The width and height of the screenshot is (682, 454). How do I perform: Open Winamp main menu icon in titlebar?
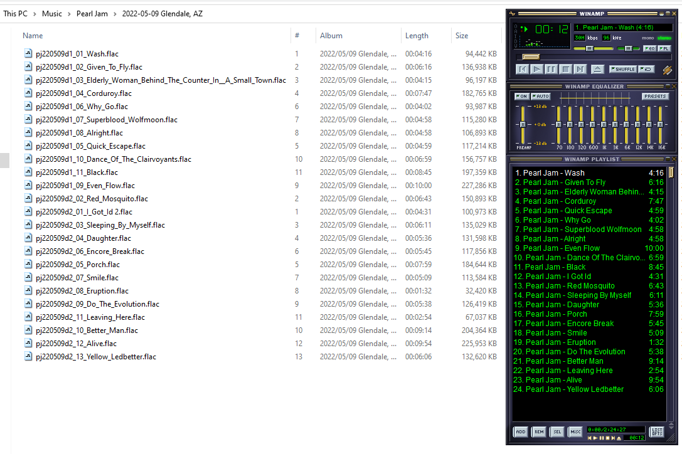click(512, 13)
